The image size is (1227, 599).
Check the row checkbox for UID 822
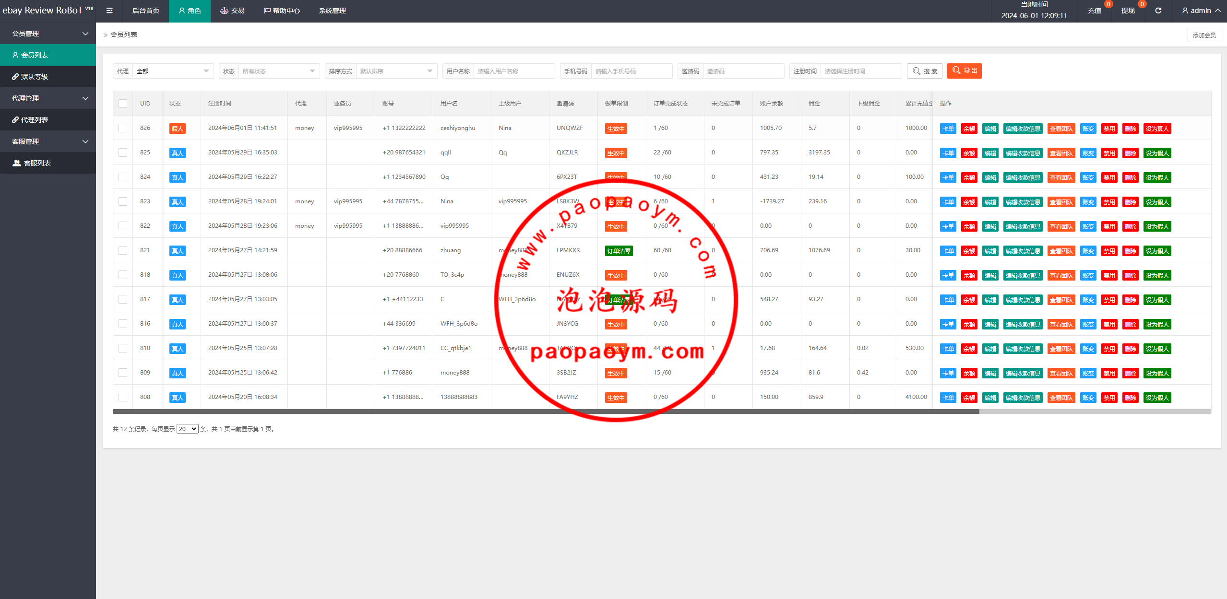click(x=123, y=226)
